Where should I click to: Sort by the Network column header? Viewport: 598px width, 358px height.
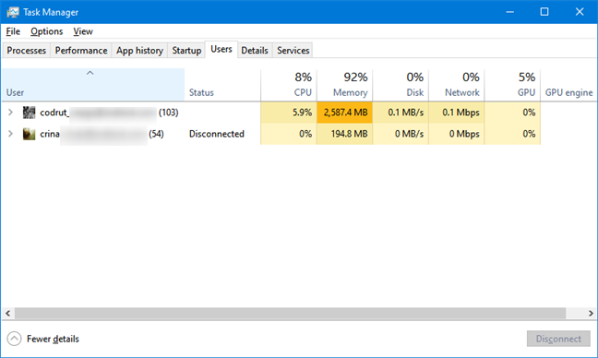point(457,85)
